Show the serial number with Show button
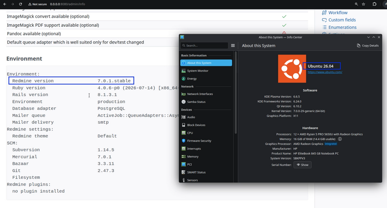Screen dimensions: 387x208 [x=302, y=165]
